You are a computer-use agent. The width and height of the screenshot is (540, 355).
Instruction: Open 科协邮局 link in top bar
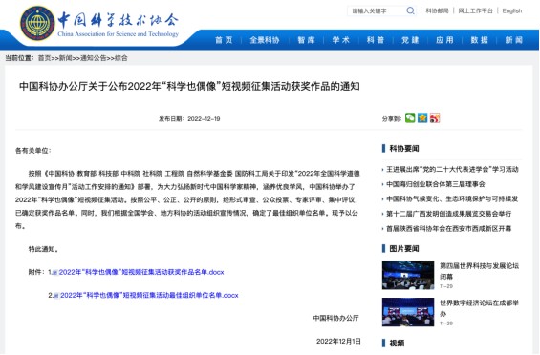tap(437, 11)
